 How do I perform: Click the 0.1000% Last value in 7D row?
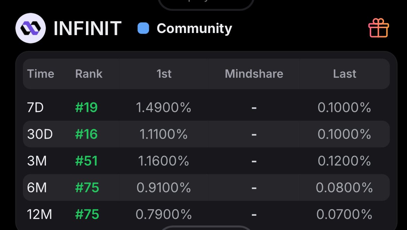(x=344, y=107)
